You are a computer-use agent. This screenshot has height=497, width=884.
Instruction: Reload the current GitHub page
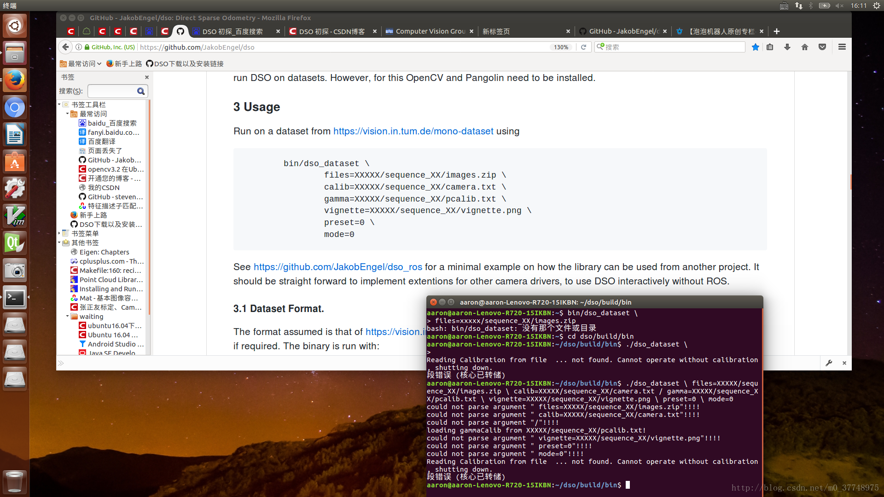[x=583, y=47]
